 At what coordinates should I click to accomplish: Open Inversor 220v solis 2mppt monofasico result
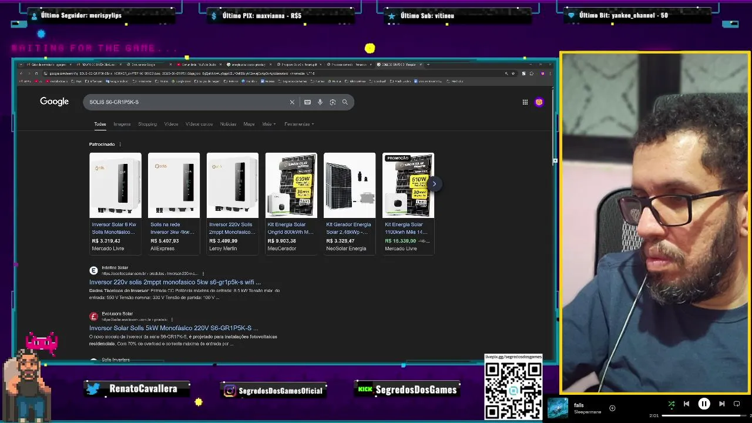[175, 282]
